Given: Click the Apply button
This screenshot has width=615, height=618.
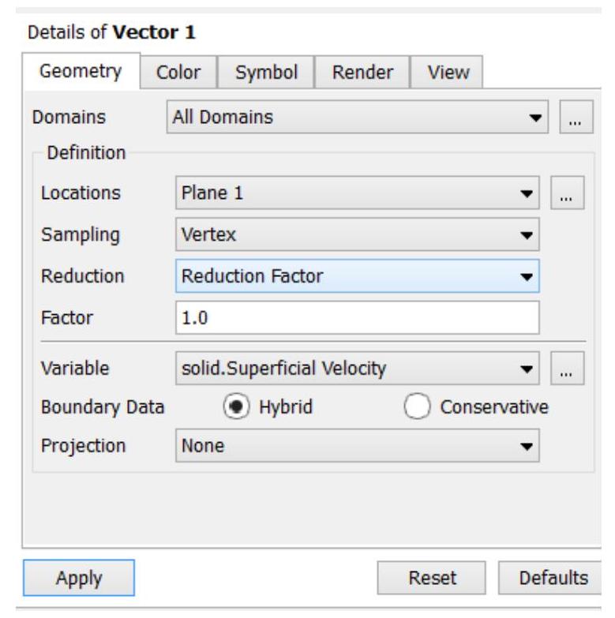Looking at the screenshot, I should (x=79, y=578).
